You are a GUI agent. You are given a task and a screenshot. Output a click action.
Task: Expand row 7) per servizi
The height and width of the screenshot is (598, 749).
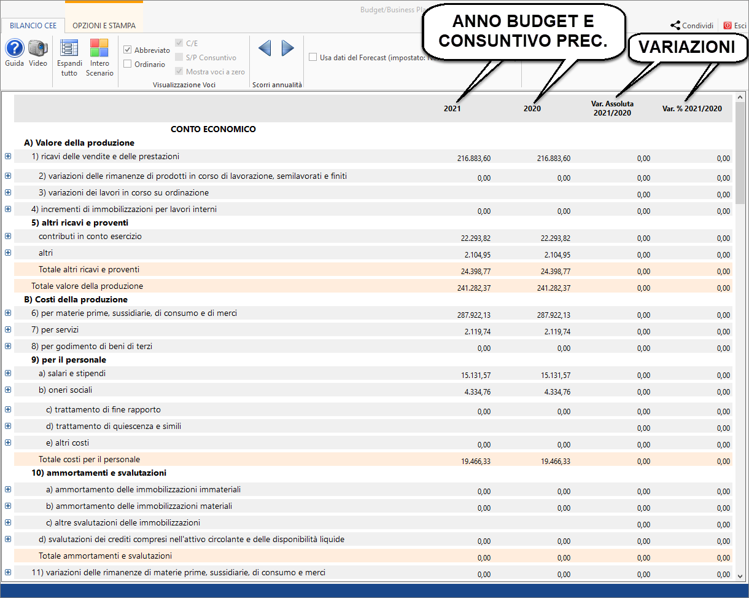click(x=8, y=329)
